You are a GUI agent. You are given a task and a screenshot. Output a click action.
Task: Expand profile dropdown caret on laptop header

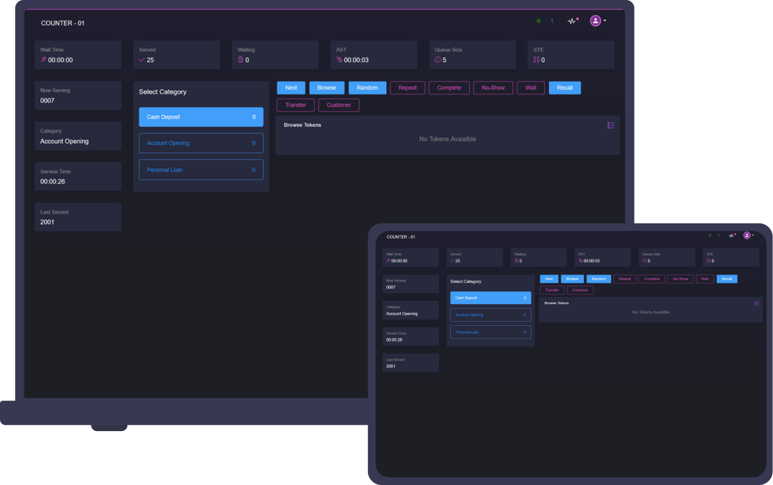tap(605, 20)
